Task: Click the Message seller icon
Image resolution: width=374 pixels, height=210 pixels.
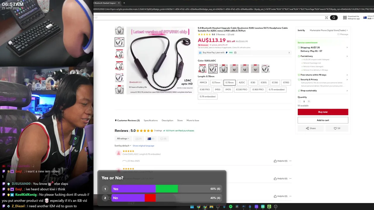Action: coord(343,34)
